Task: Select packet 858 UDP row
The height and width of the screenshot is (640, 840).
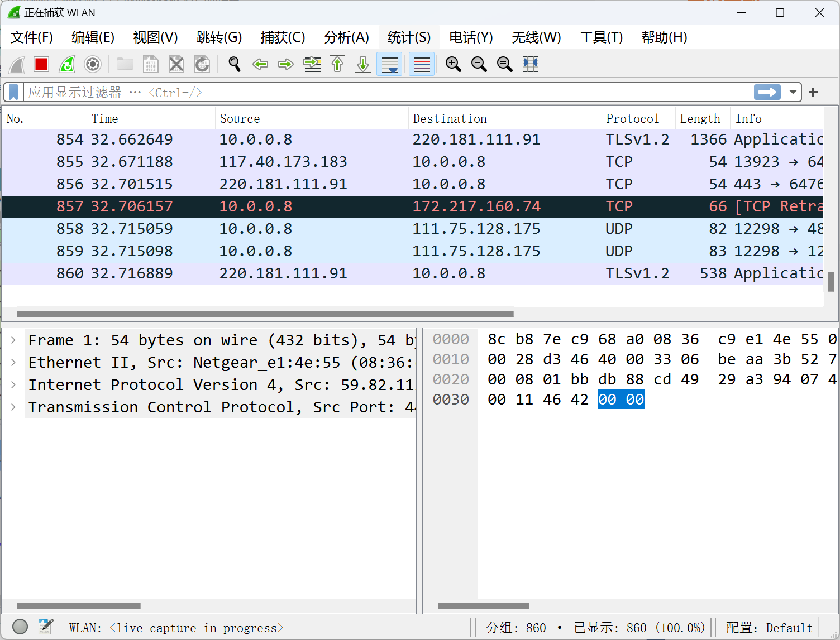Action: coord(413,229)
